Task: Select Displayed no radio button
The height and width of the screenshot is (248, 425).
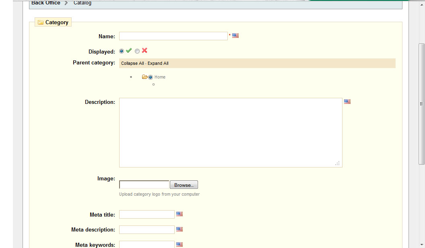Action: pyautogui.click(x=137, y=51)
